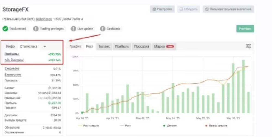
Task: Open chart settings sliders icon
Action: tap(248, 46)
